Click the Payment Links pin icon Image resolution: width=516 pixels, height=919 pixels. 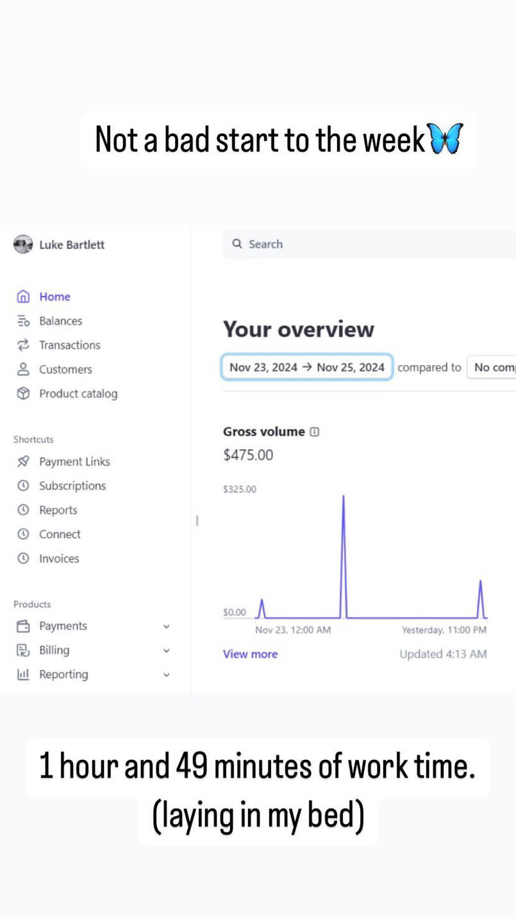click(x=23, y=461)
